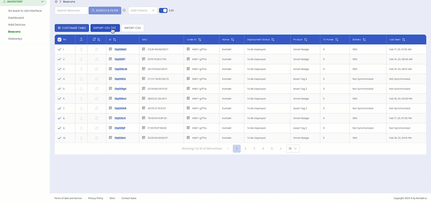Click the Customize Table button
The width and height of the screenshot is (431, 203).
(72, 28)
